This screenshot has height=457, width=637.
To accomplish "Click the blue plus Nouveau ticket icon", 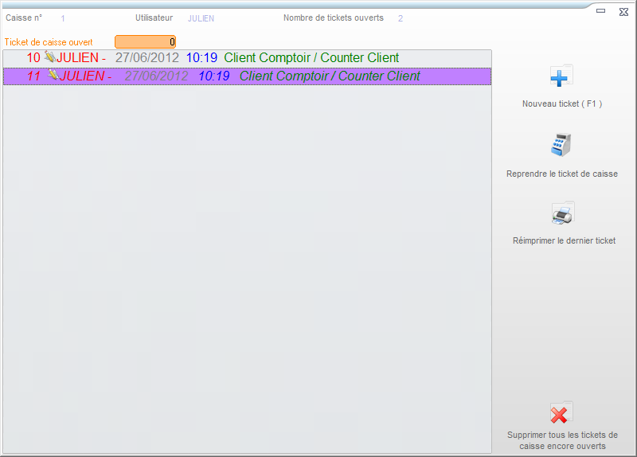I will pos(561,76).
